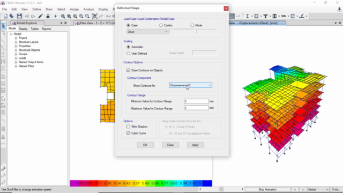The height and width of the screenshot is (193, 343).
Task: Select the pointer tool in left sidebar
Action: pyautogui.click(x=3, y=26)
